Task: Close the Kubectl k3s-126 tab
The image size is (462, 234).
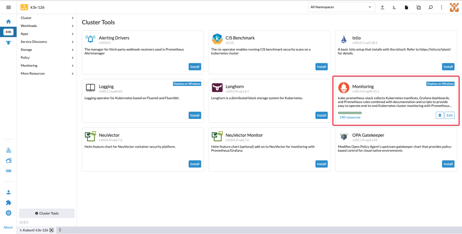Action: pyautogui.click(x=51, y=230)
